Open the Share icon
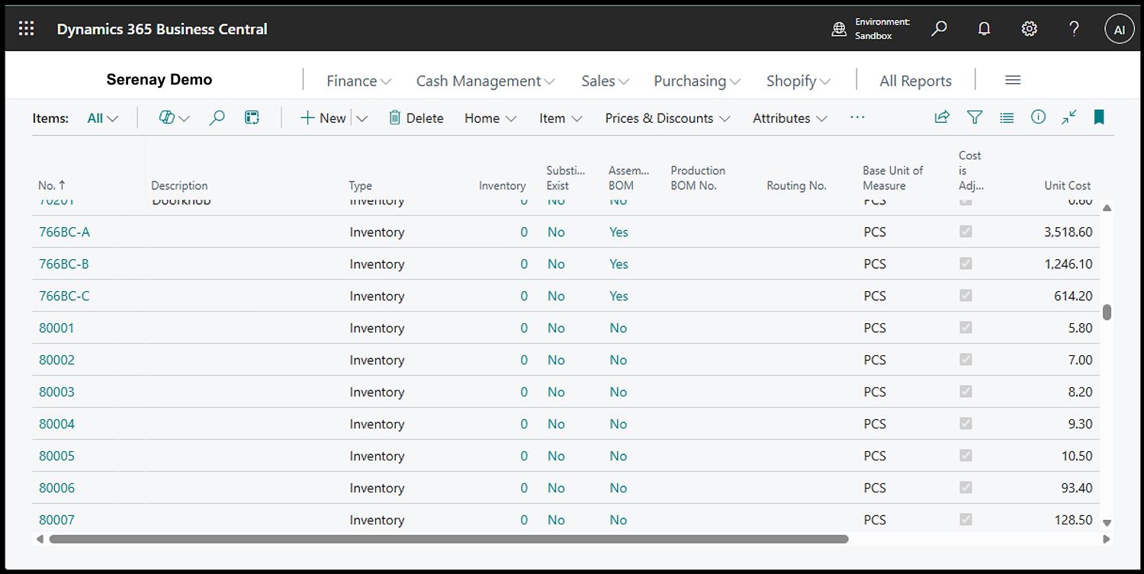Screen dimensions: 1144x574 point(942,117)
